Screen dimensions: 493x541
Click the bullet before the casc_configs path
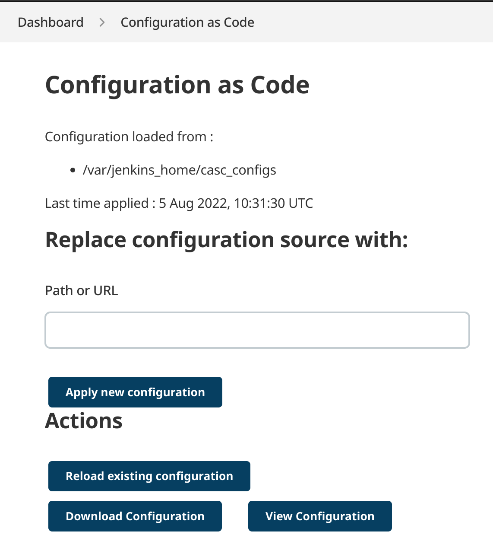point(73,171)
